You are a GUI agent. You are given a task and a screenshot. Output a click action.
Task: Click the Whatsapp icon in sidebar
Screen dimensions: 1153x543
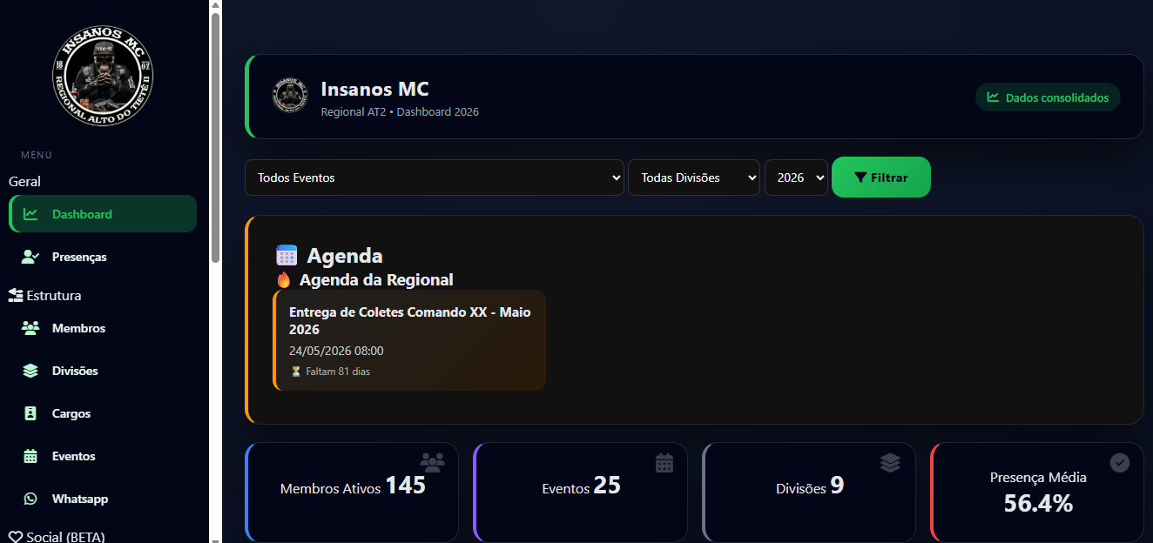point(30,499)
